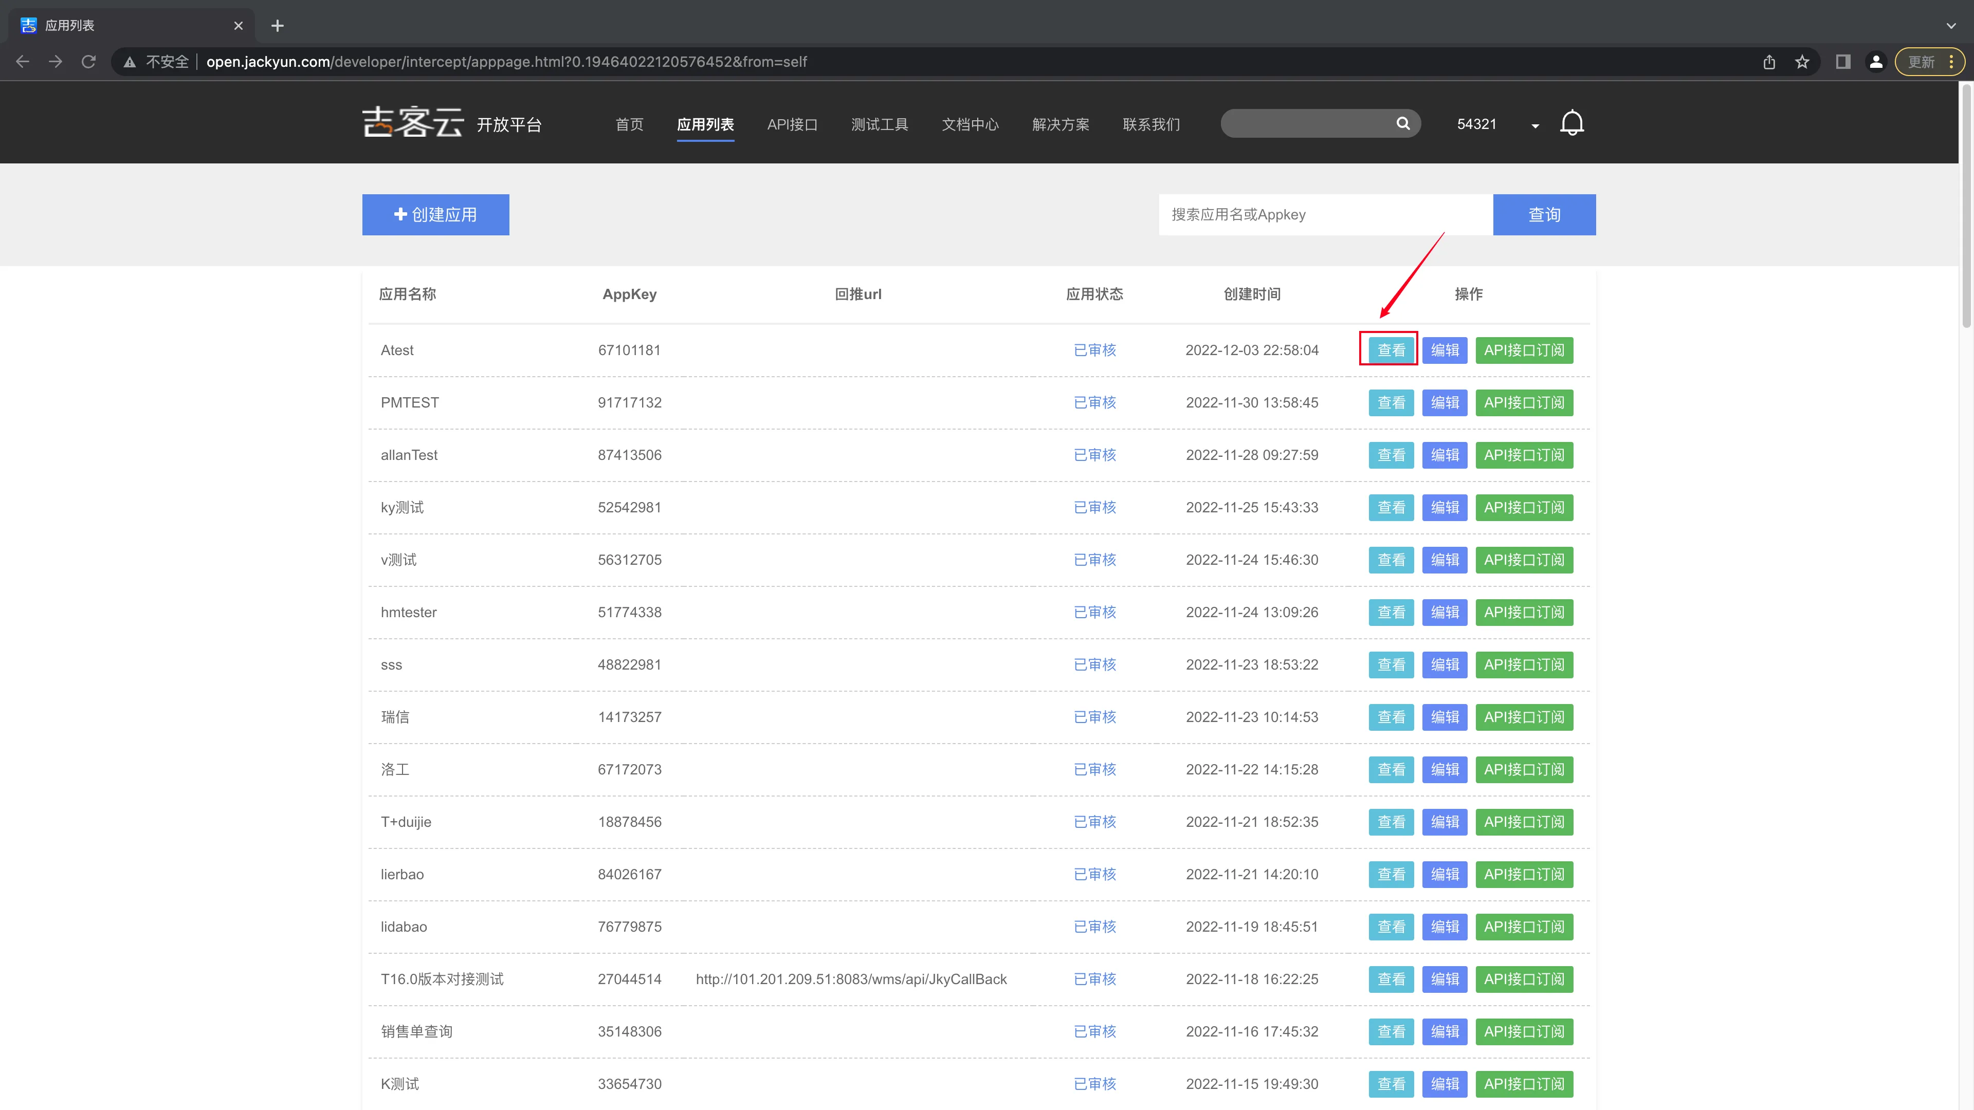1974x1110 pixels.
Task: Click the share page icon
Action: click(1768, 62)
